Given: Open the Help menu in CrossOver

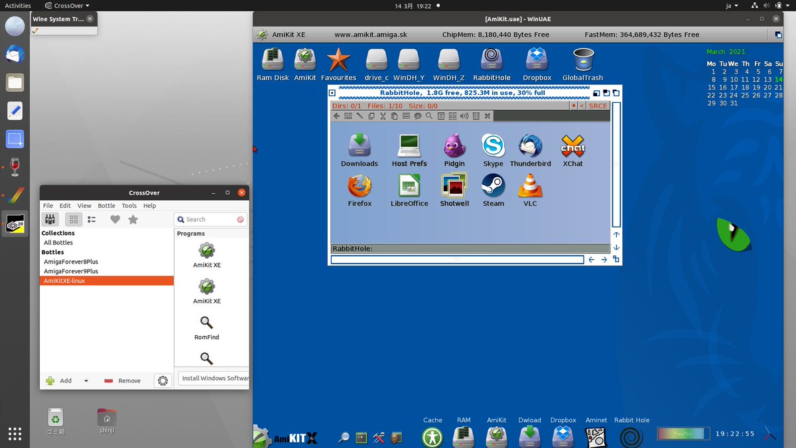Looking at the screenshot, I should click(150, 206).
